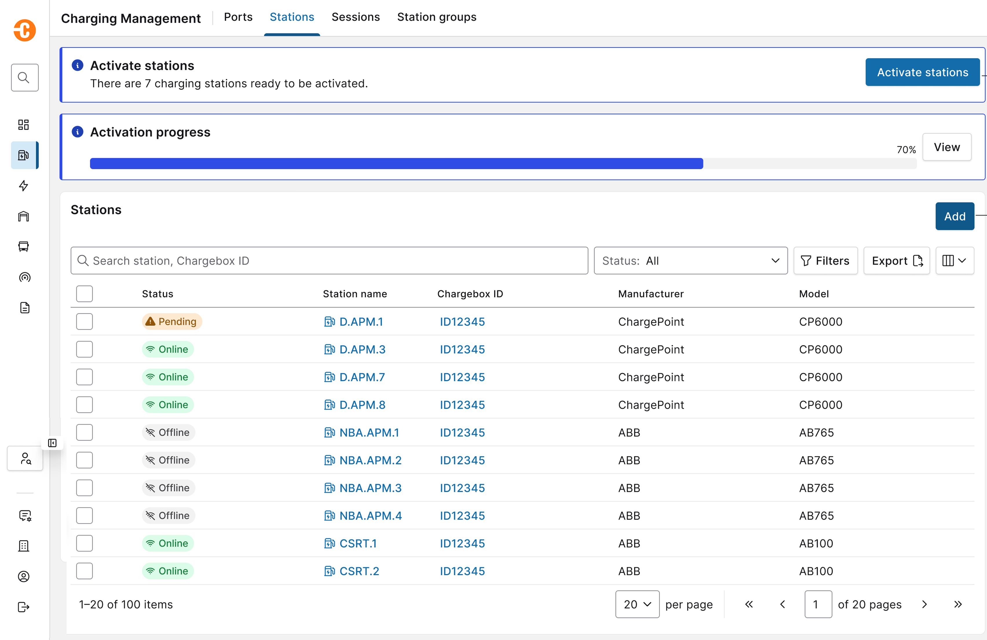Select the checkbox for station CSRT.2
The image size is (987, 640).
tap(85, 571)
